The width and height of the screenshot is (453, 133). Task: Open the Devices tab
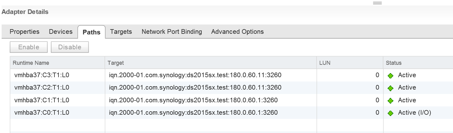point(61,32)
